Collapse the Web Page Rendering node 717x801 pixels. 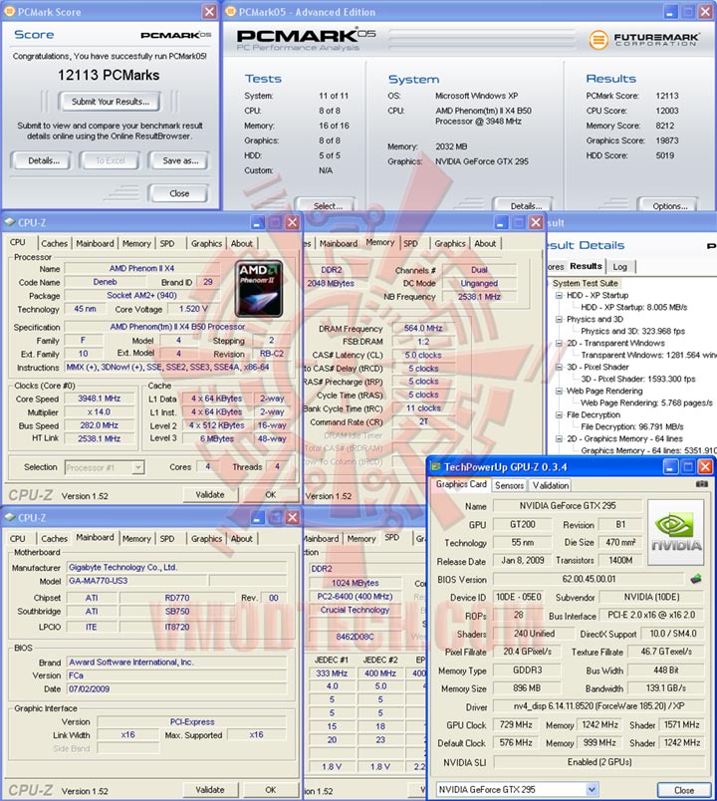pyautogui.click(x=559, y=391)
